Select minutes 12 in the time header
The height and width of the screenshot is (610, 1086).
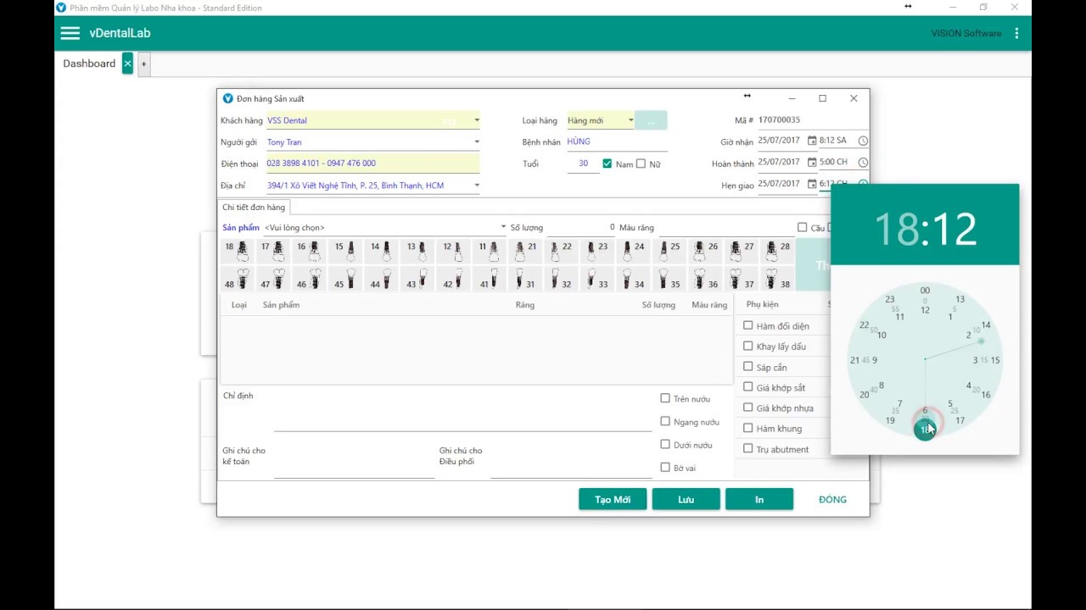[x=954, y=229]
